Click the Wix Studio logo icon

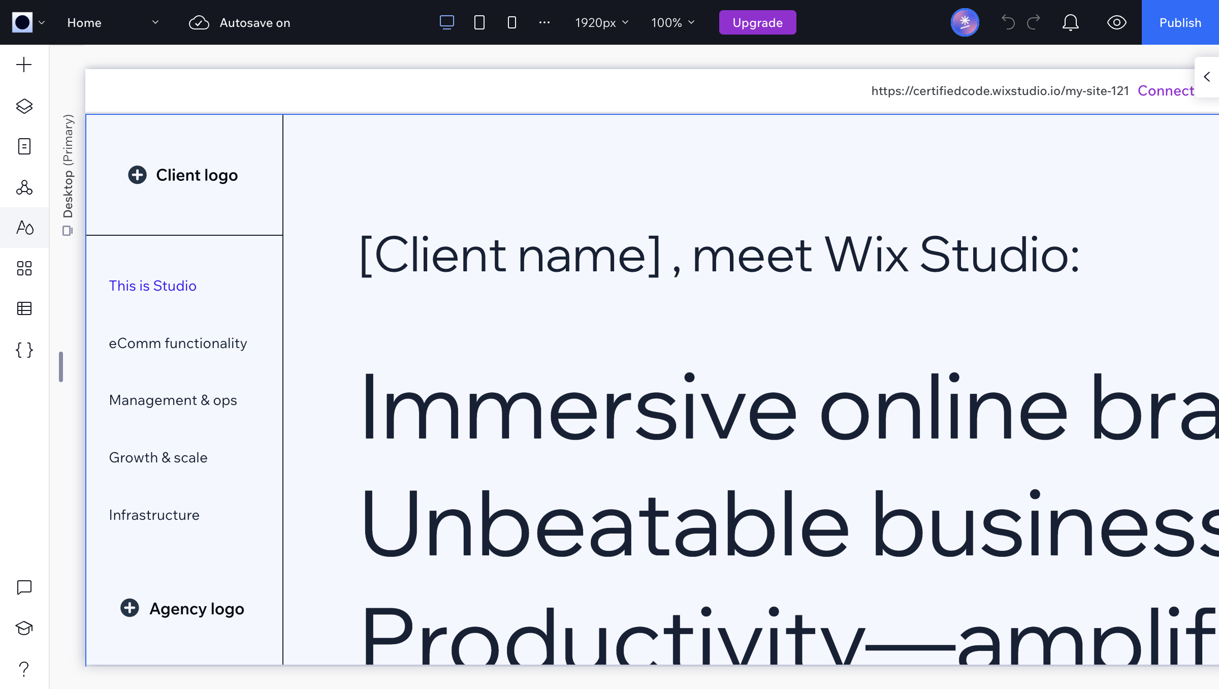(22, 22)
